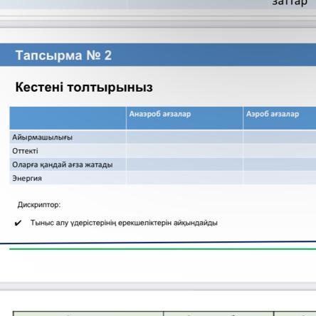The image size is (316, 316).
Task: Click the 'заттар' text at the top right
Action: point(290,2)
